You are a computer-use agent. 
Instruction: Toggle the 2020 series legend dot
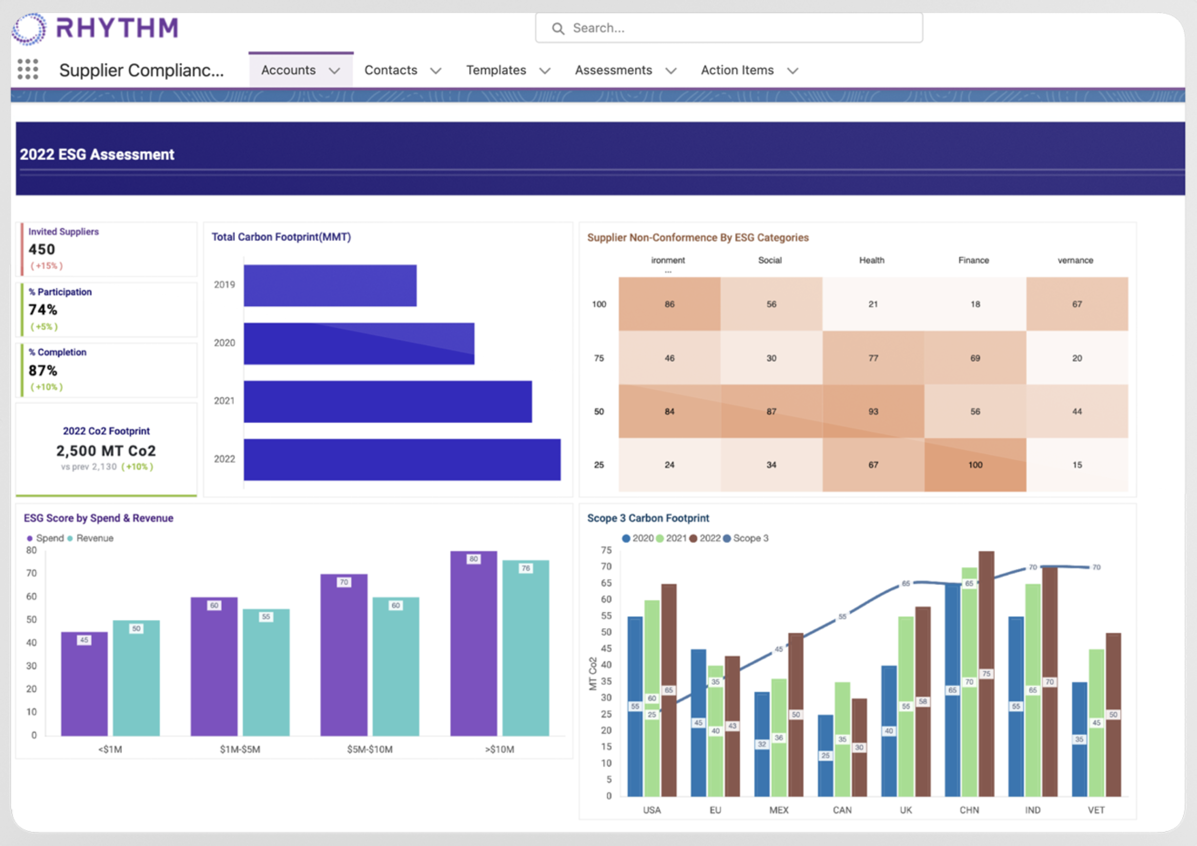[626, 538]
